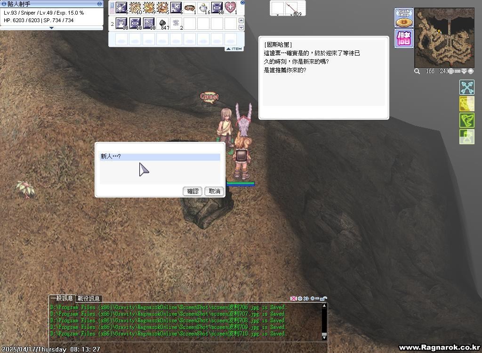Viewport: 482px width, 353px height.
Task: Switch to the 戰役訊息 chat tab
Action: point(88,298)
